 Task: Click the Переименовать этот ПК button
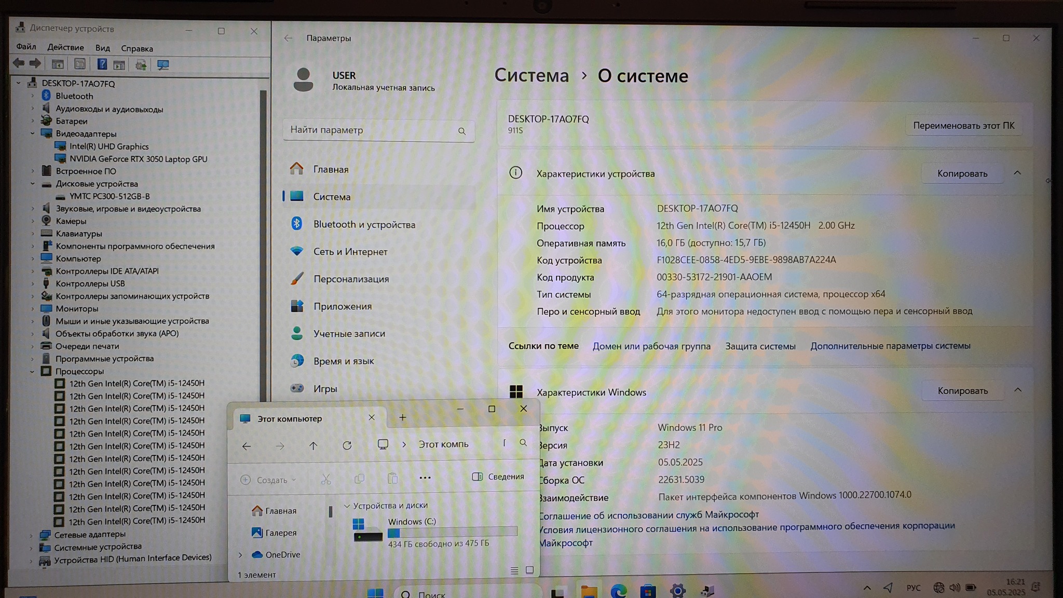click(963, 126)
